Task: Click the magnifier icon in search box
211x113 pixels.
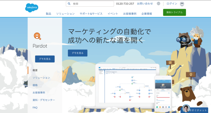Action: coord(69,4)
